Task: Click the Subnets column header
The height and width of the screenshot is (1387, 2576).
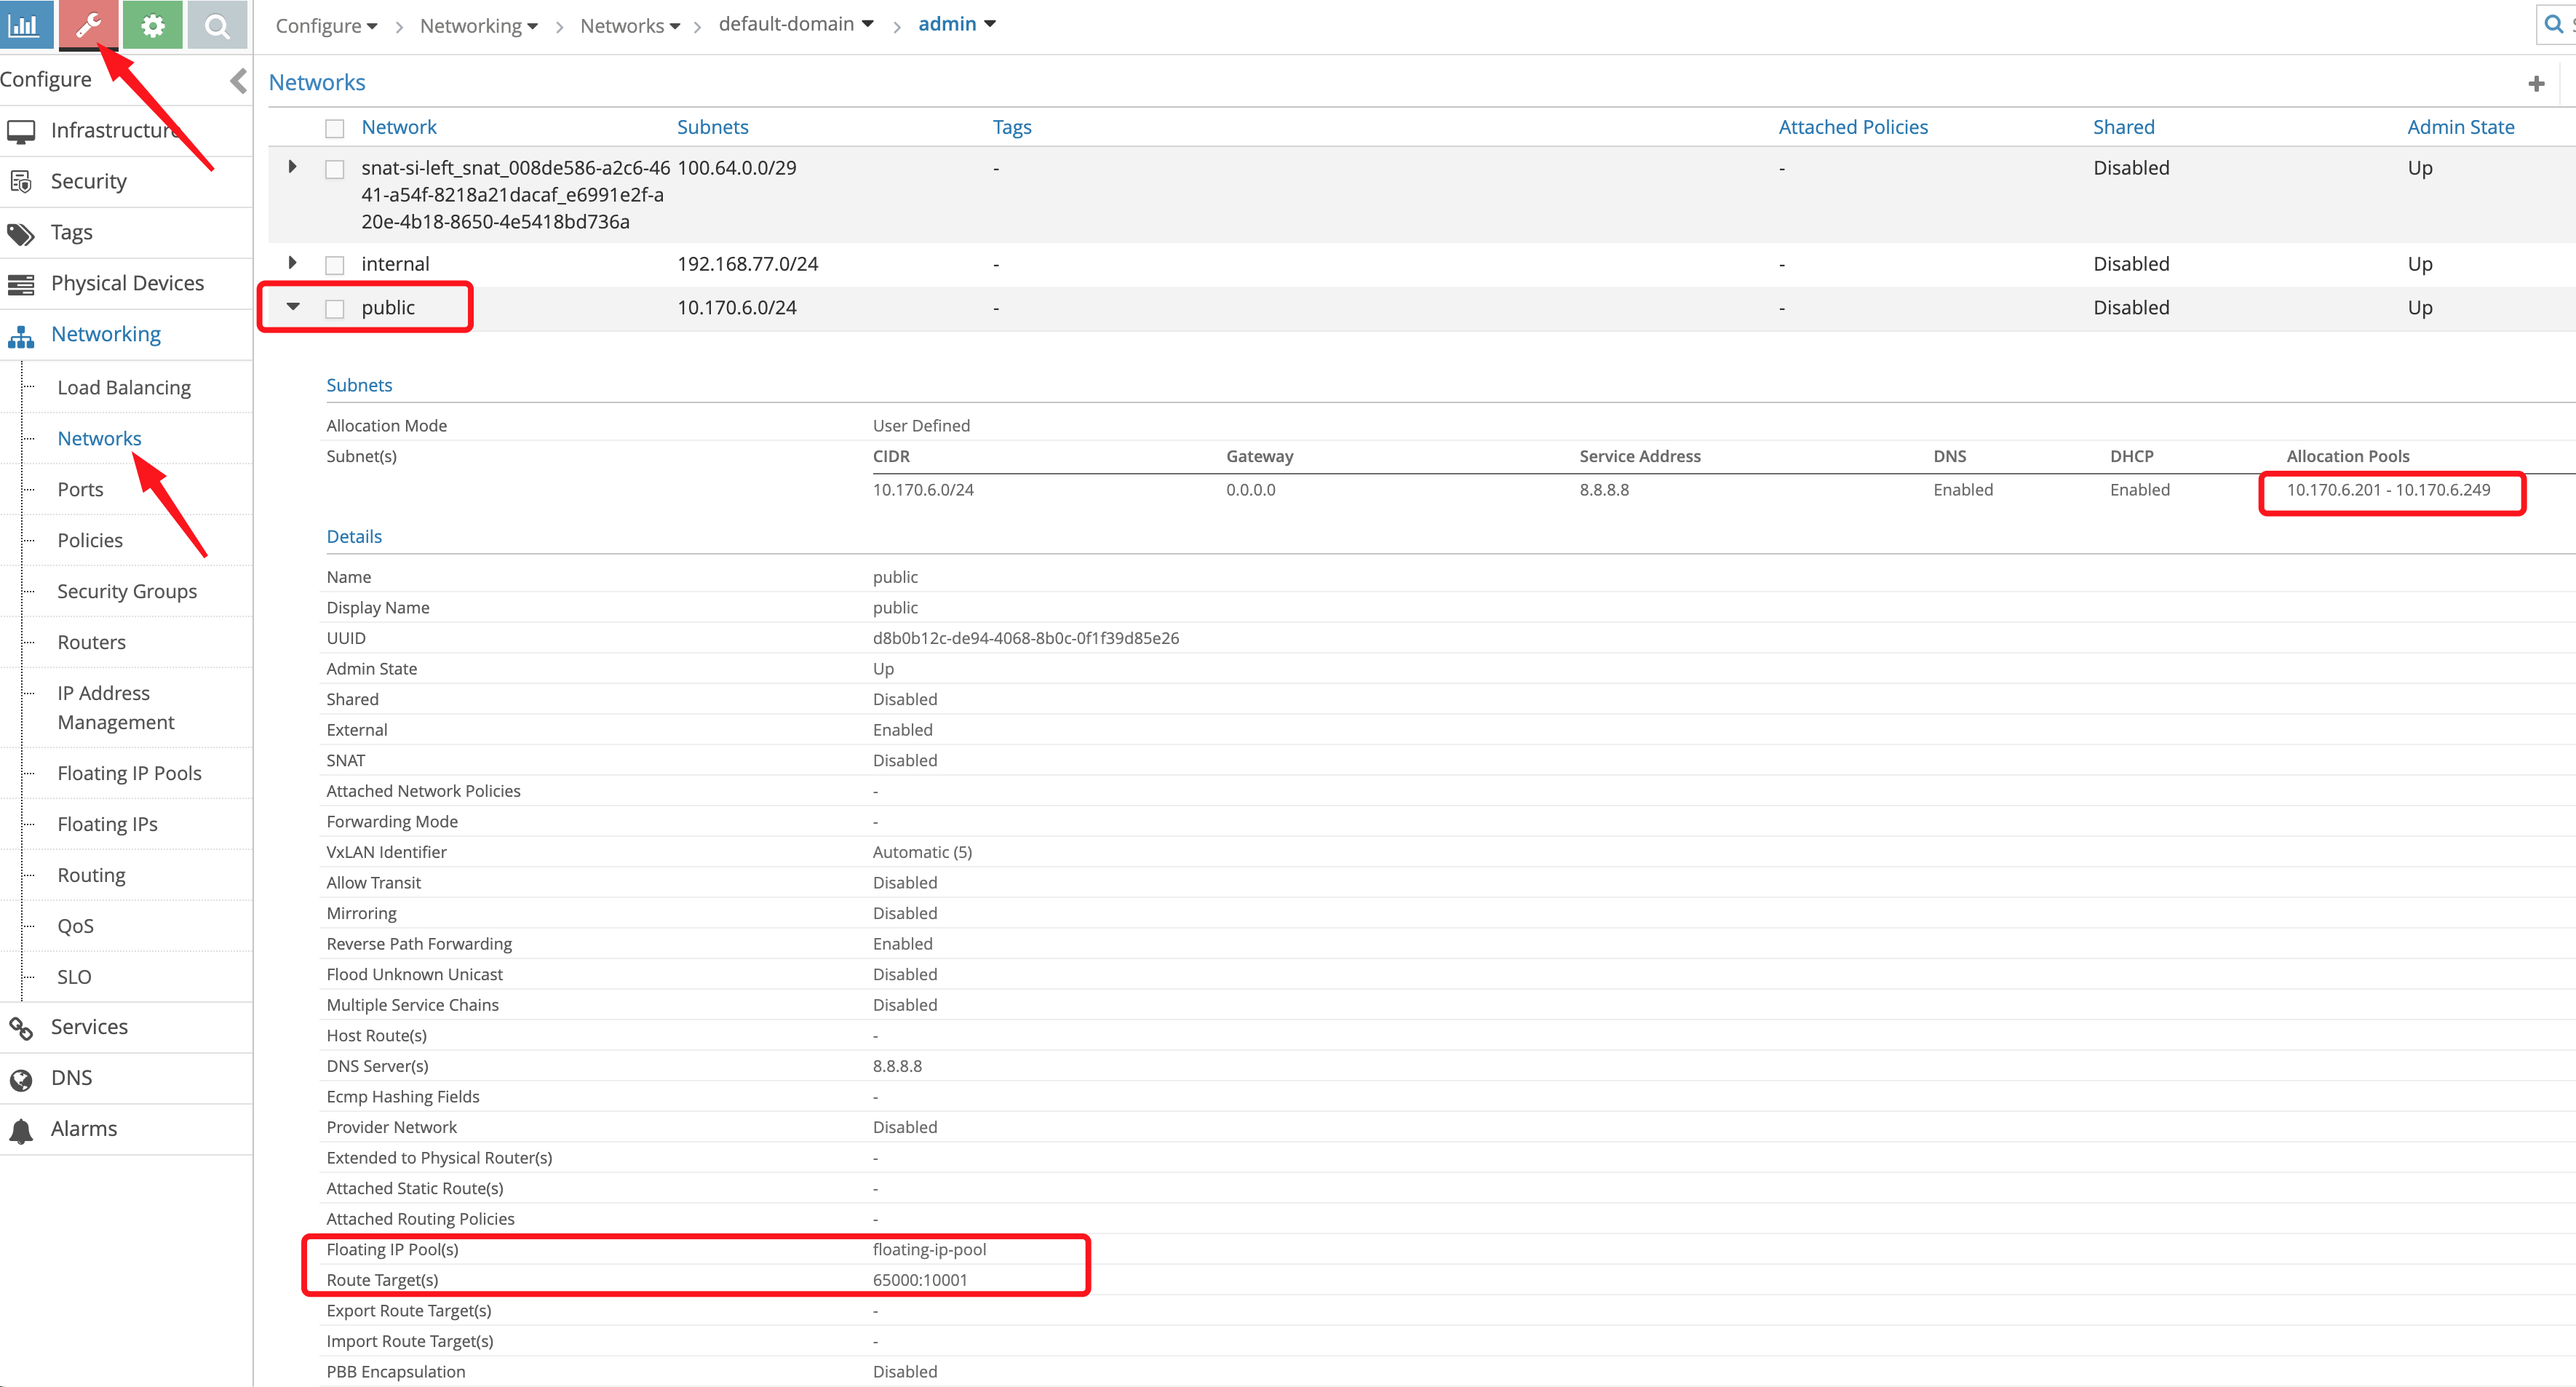Action: 712,127
